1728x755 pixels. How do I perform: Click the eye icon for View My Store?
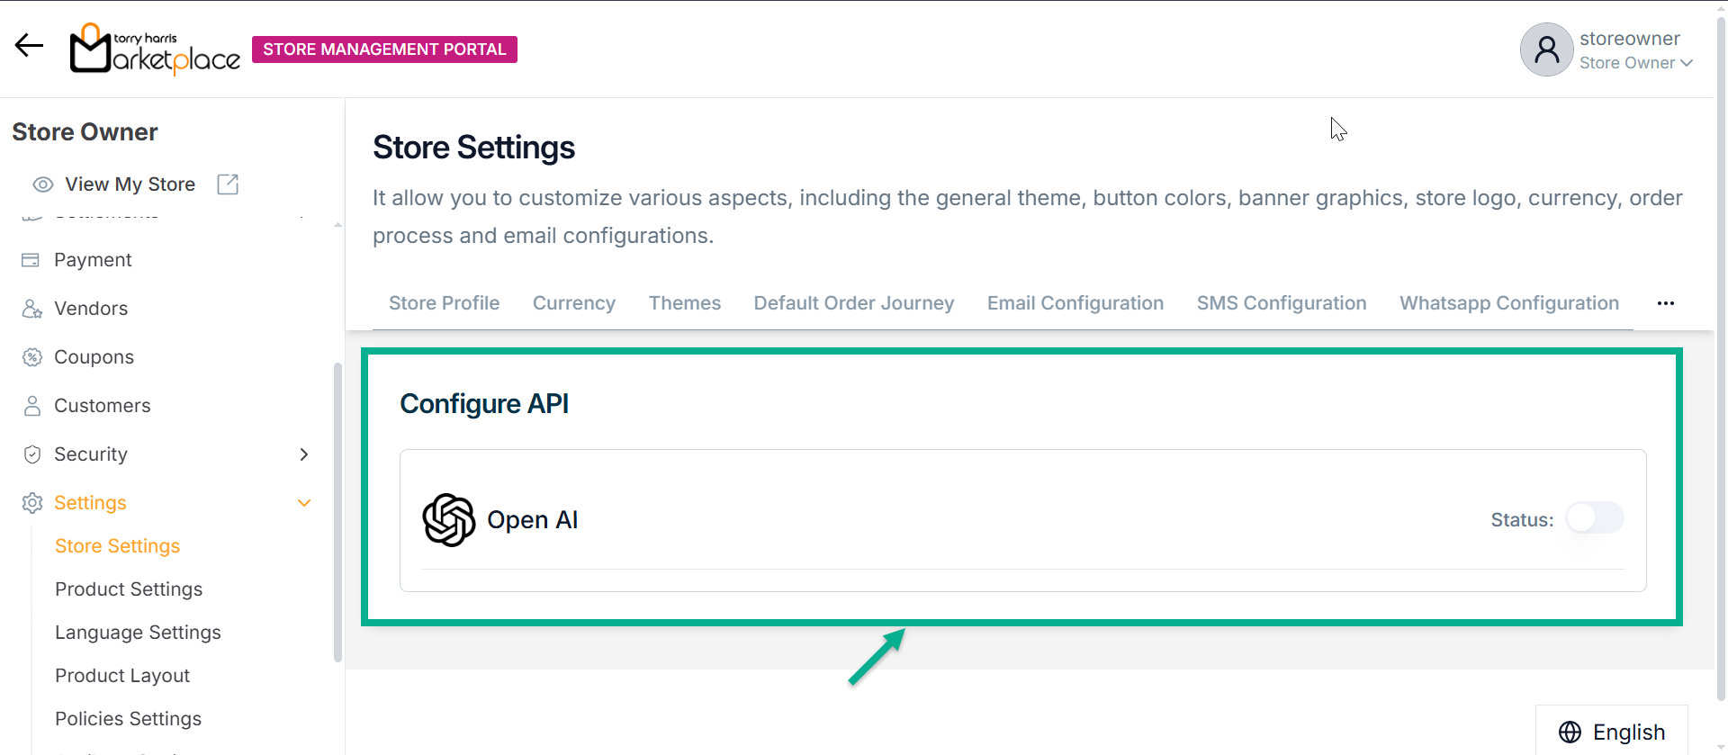(x=42, y=184)
